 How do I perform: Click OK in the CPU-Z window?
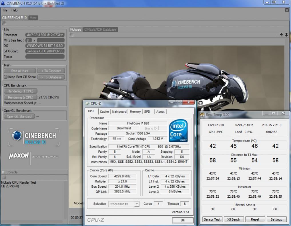(183, 220)
